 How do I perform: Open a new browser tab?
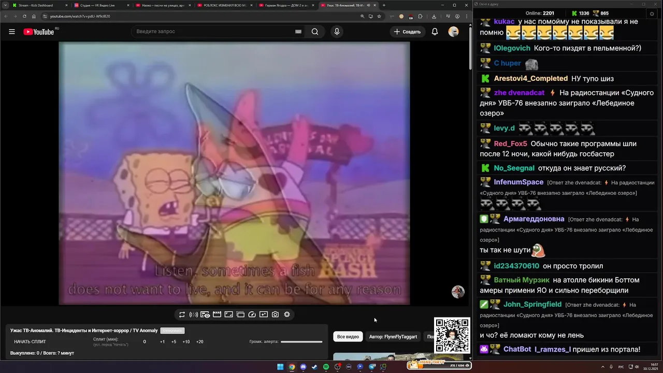tap(384, 5)
